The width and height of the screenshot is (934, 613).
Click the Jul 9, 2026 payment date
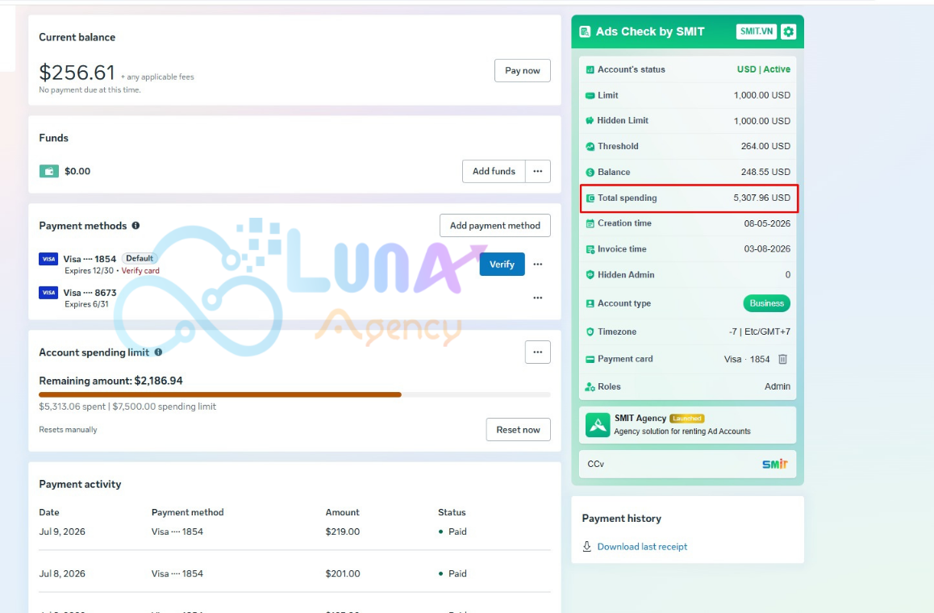(x=62, y=532)
